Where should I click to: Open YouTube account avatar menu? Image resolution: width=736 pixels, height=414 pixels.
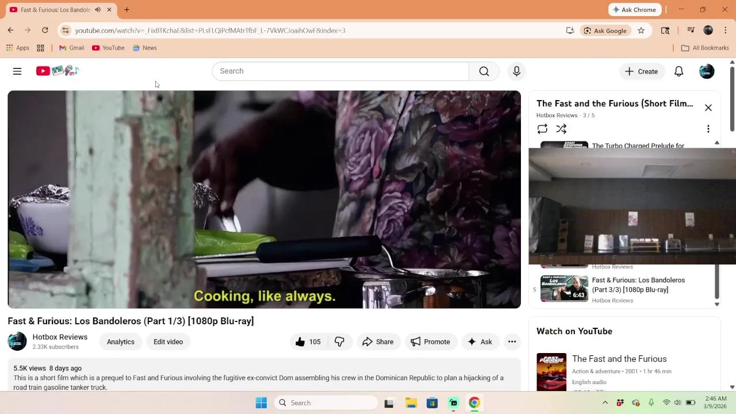[x=707, y=71]
